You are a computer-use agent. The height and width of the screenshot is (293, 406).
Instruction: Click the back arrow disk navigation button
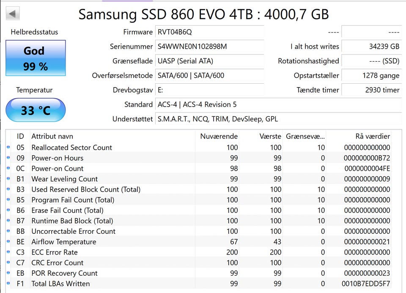tap(13, 14)
